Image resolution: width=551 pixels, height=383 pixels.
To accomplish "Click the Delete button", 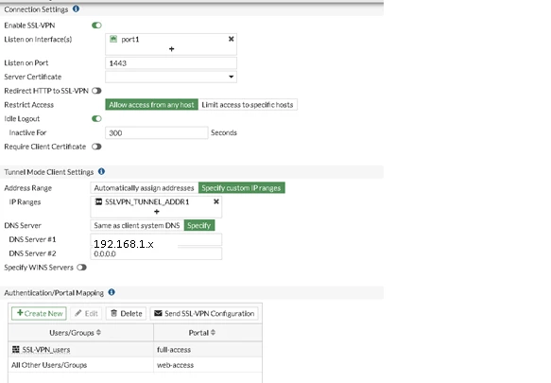I will coord(127,313).
